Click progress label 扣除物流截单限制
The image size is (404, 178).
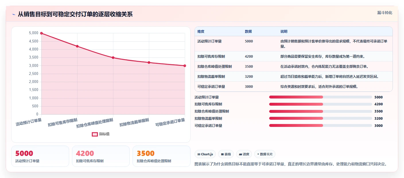(x=208, y=119)
